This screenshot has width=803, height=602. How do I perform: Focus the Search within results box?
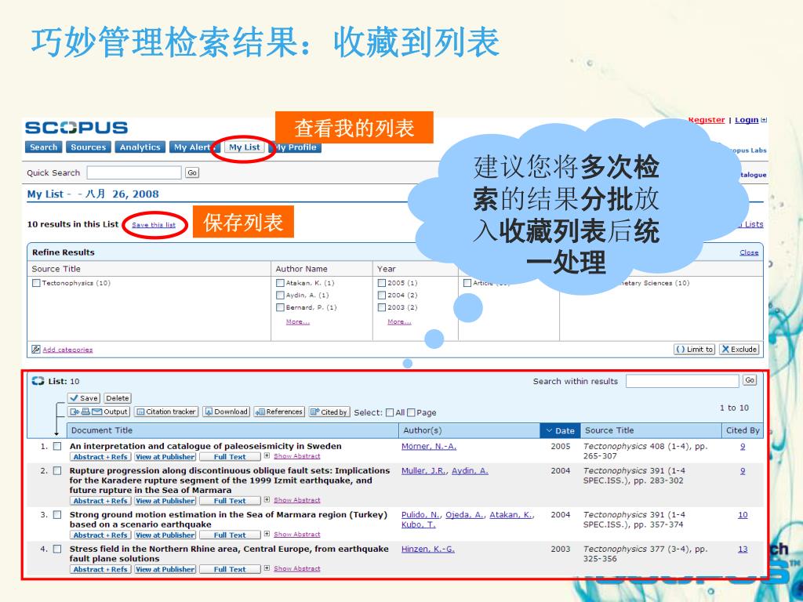[x=683, y=381]
